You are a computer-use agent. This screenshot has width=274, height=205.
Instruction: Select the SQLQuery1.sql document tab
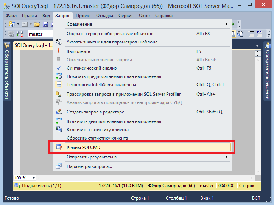(33, 45)
